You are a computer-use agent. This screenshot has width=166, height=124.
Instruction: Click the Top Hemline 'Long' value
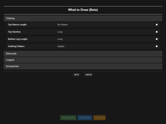pyautogui.click(x=60, y=32)
